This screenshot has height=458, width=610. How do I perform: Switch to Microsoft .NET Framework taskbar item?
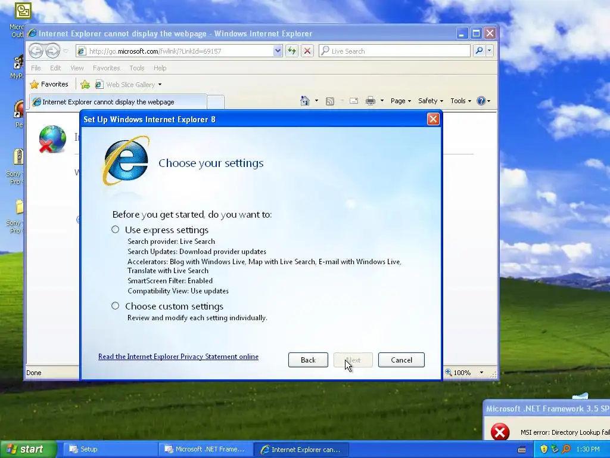pyautogui.click(x=206, y=449)
